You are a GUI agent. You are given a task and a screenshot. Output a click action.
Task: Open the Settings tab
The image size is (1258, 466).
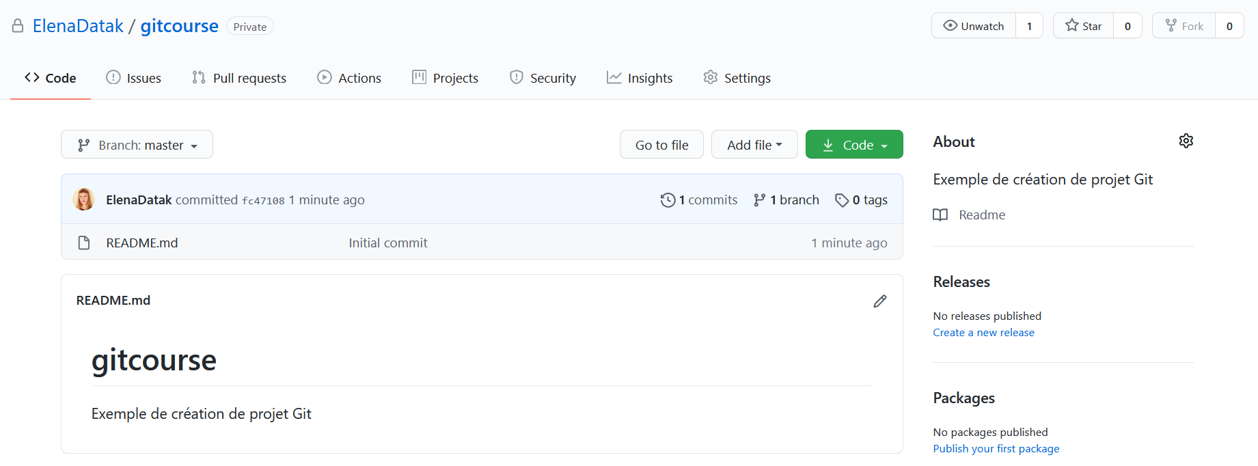click(737, 78)
